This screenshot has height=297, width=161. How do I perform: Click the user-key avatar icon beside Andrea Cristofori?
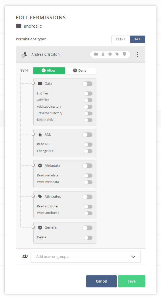pos(24,54)
